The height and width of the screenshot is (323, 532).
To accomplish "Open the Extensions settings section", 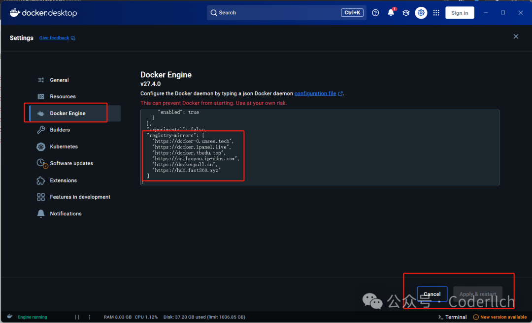I will 64,180.
